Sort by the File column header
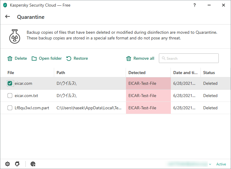The width and height of the screenshot is (231, 169). point(27,73)
